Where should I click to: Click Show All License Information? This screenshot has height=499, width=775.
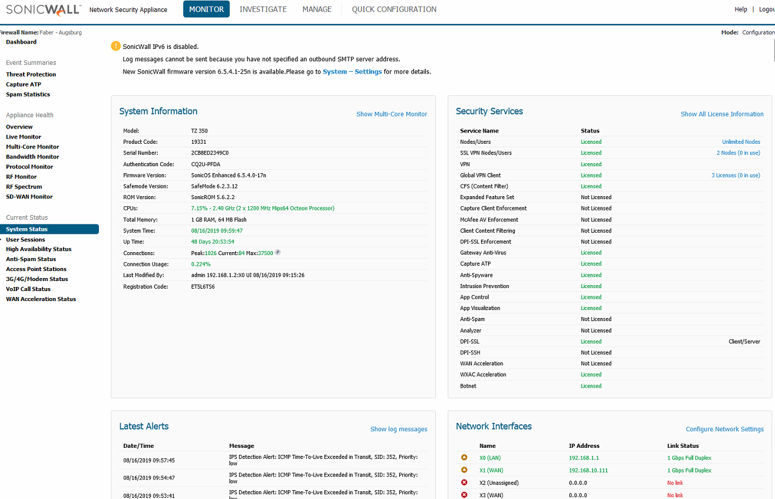click(722, 114)
